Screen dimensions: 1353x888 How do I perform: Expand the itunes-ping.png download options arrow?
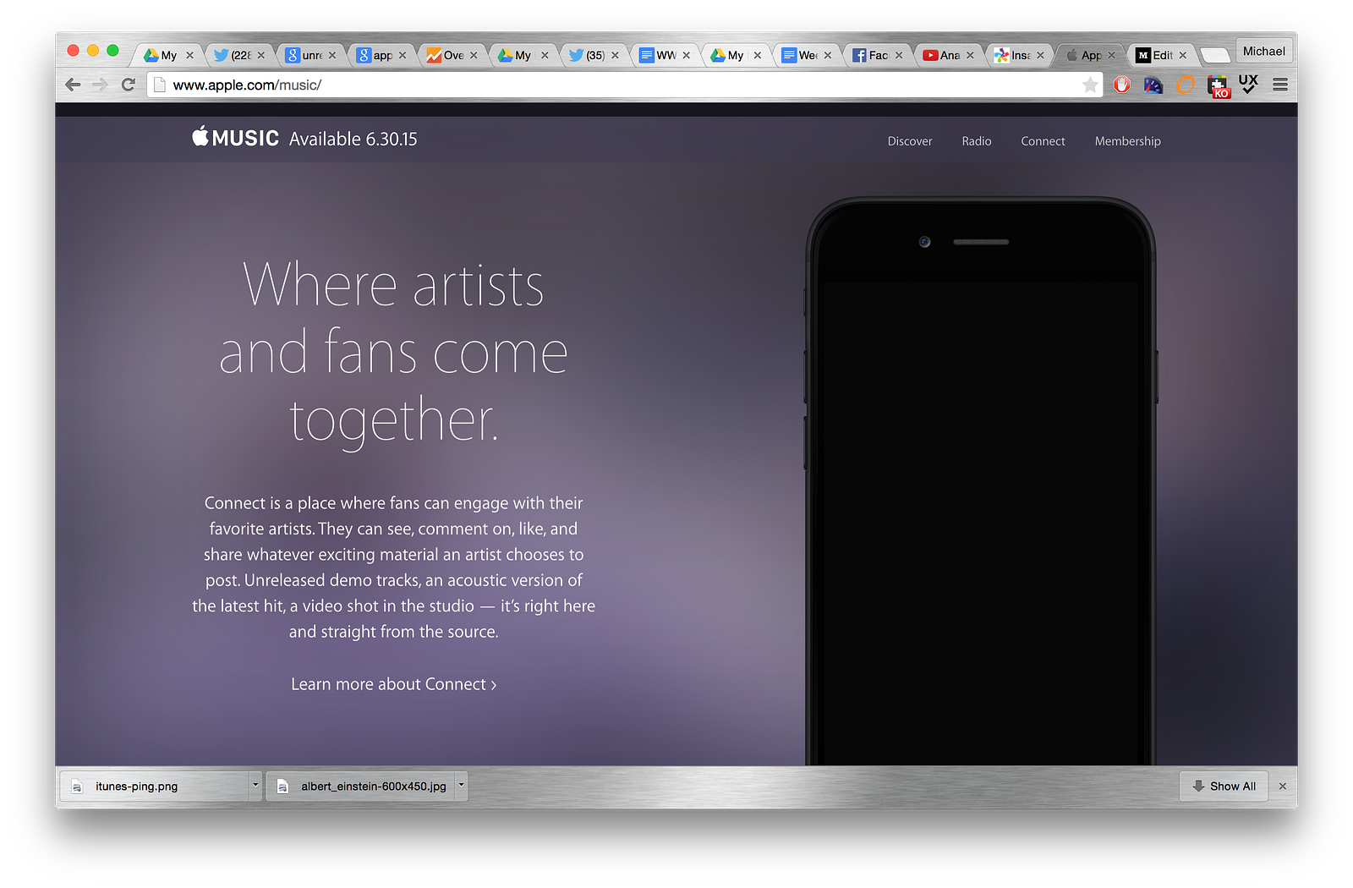pyautogui.click(x=255, y=786)
